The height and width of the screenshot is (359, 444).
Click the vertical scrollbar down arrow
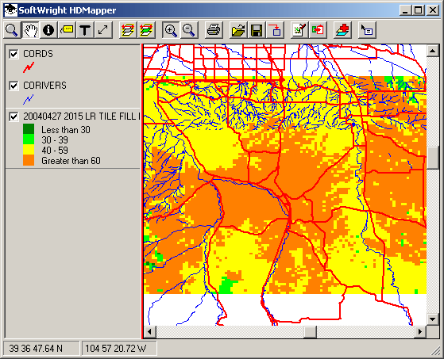click(x=432, y=319)
